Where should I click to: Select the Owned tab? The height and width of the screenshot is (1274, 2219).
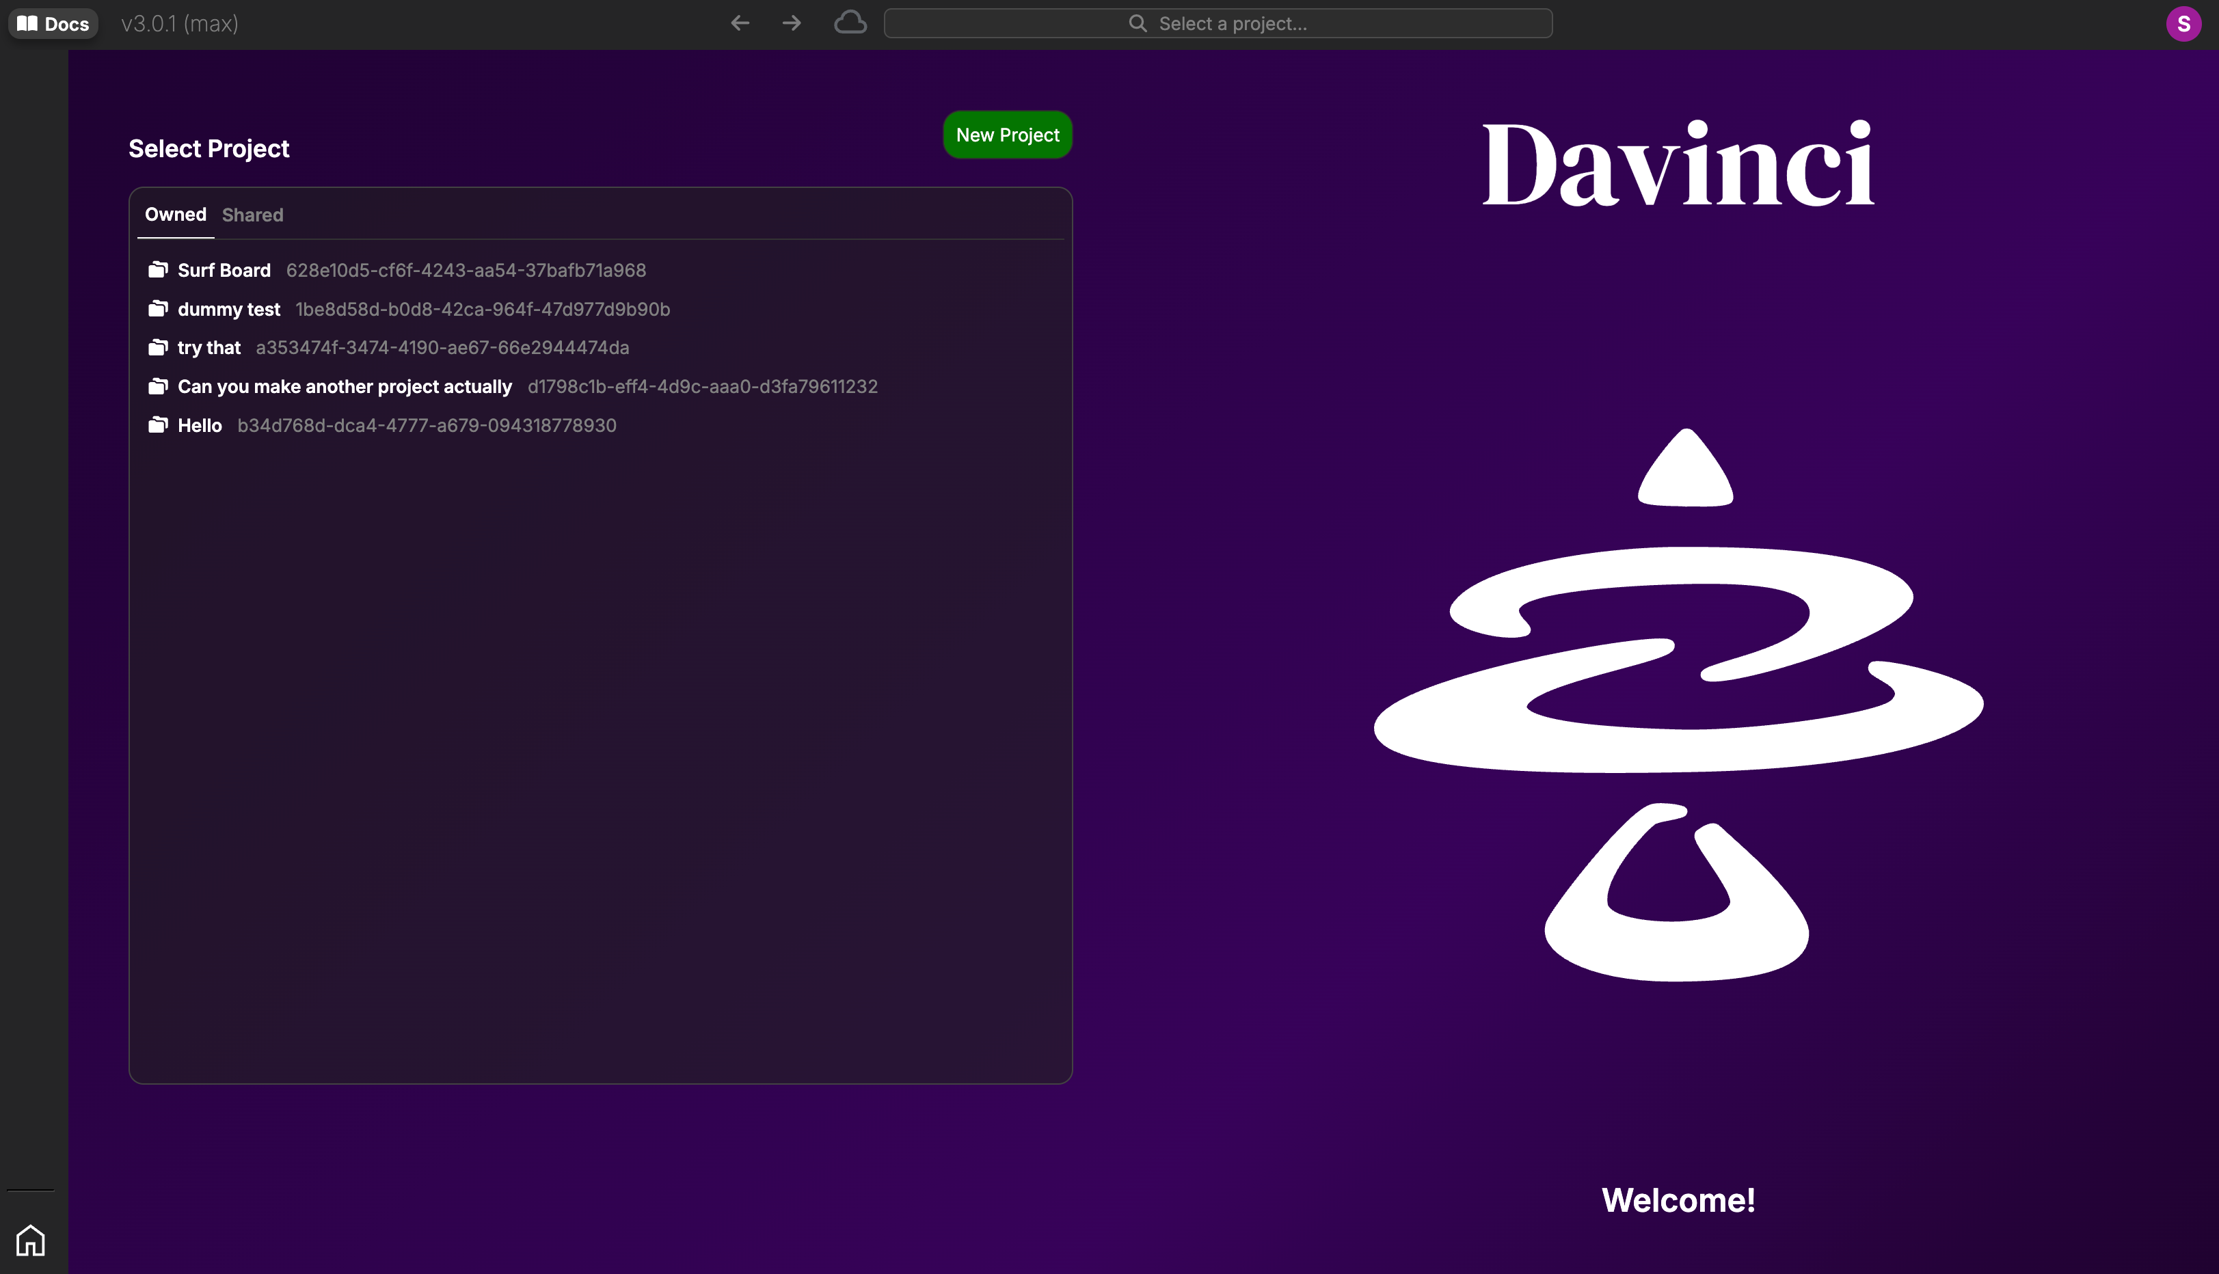175,215
